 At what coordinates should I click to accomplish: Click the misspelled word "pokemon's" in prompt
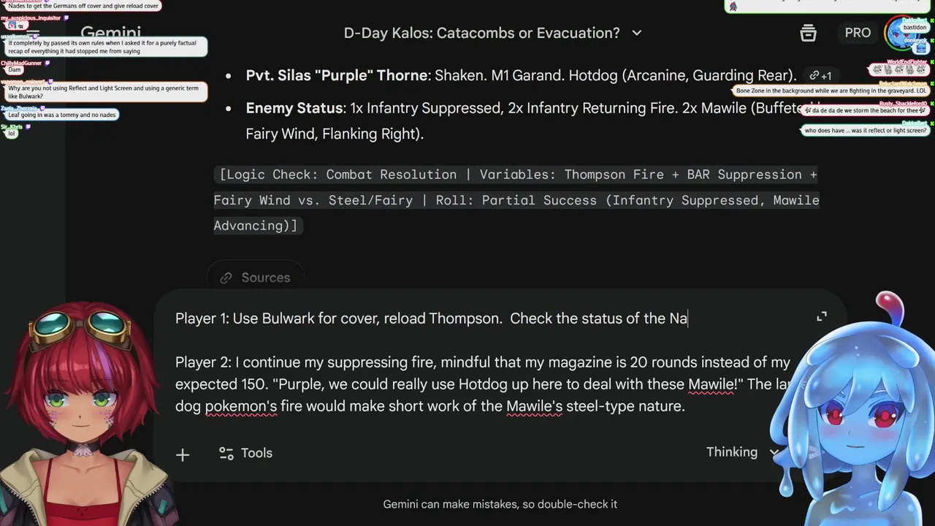[x=241, y=406]
